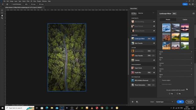
Task: Open the Image menu
Action: 12,1
